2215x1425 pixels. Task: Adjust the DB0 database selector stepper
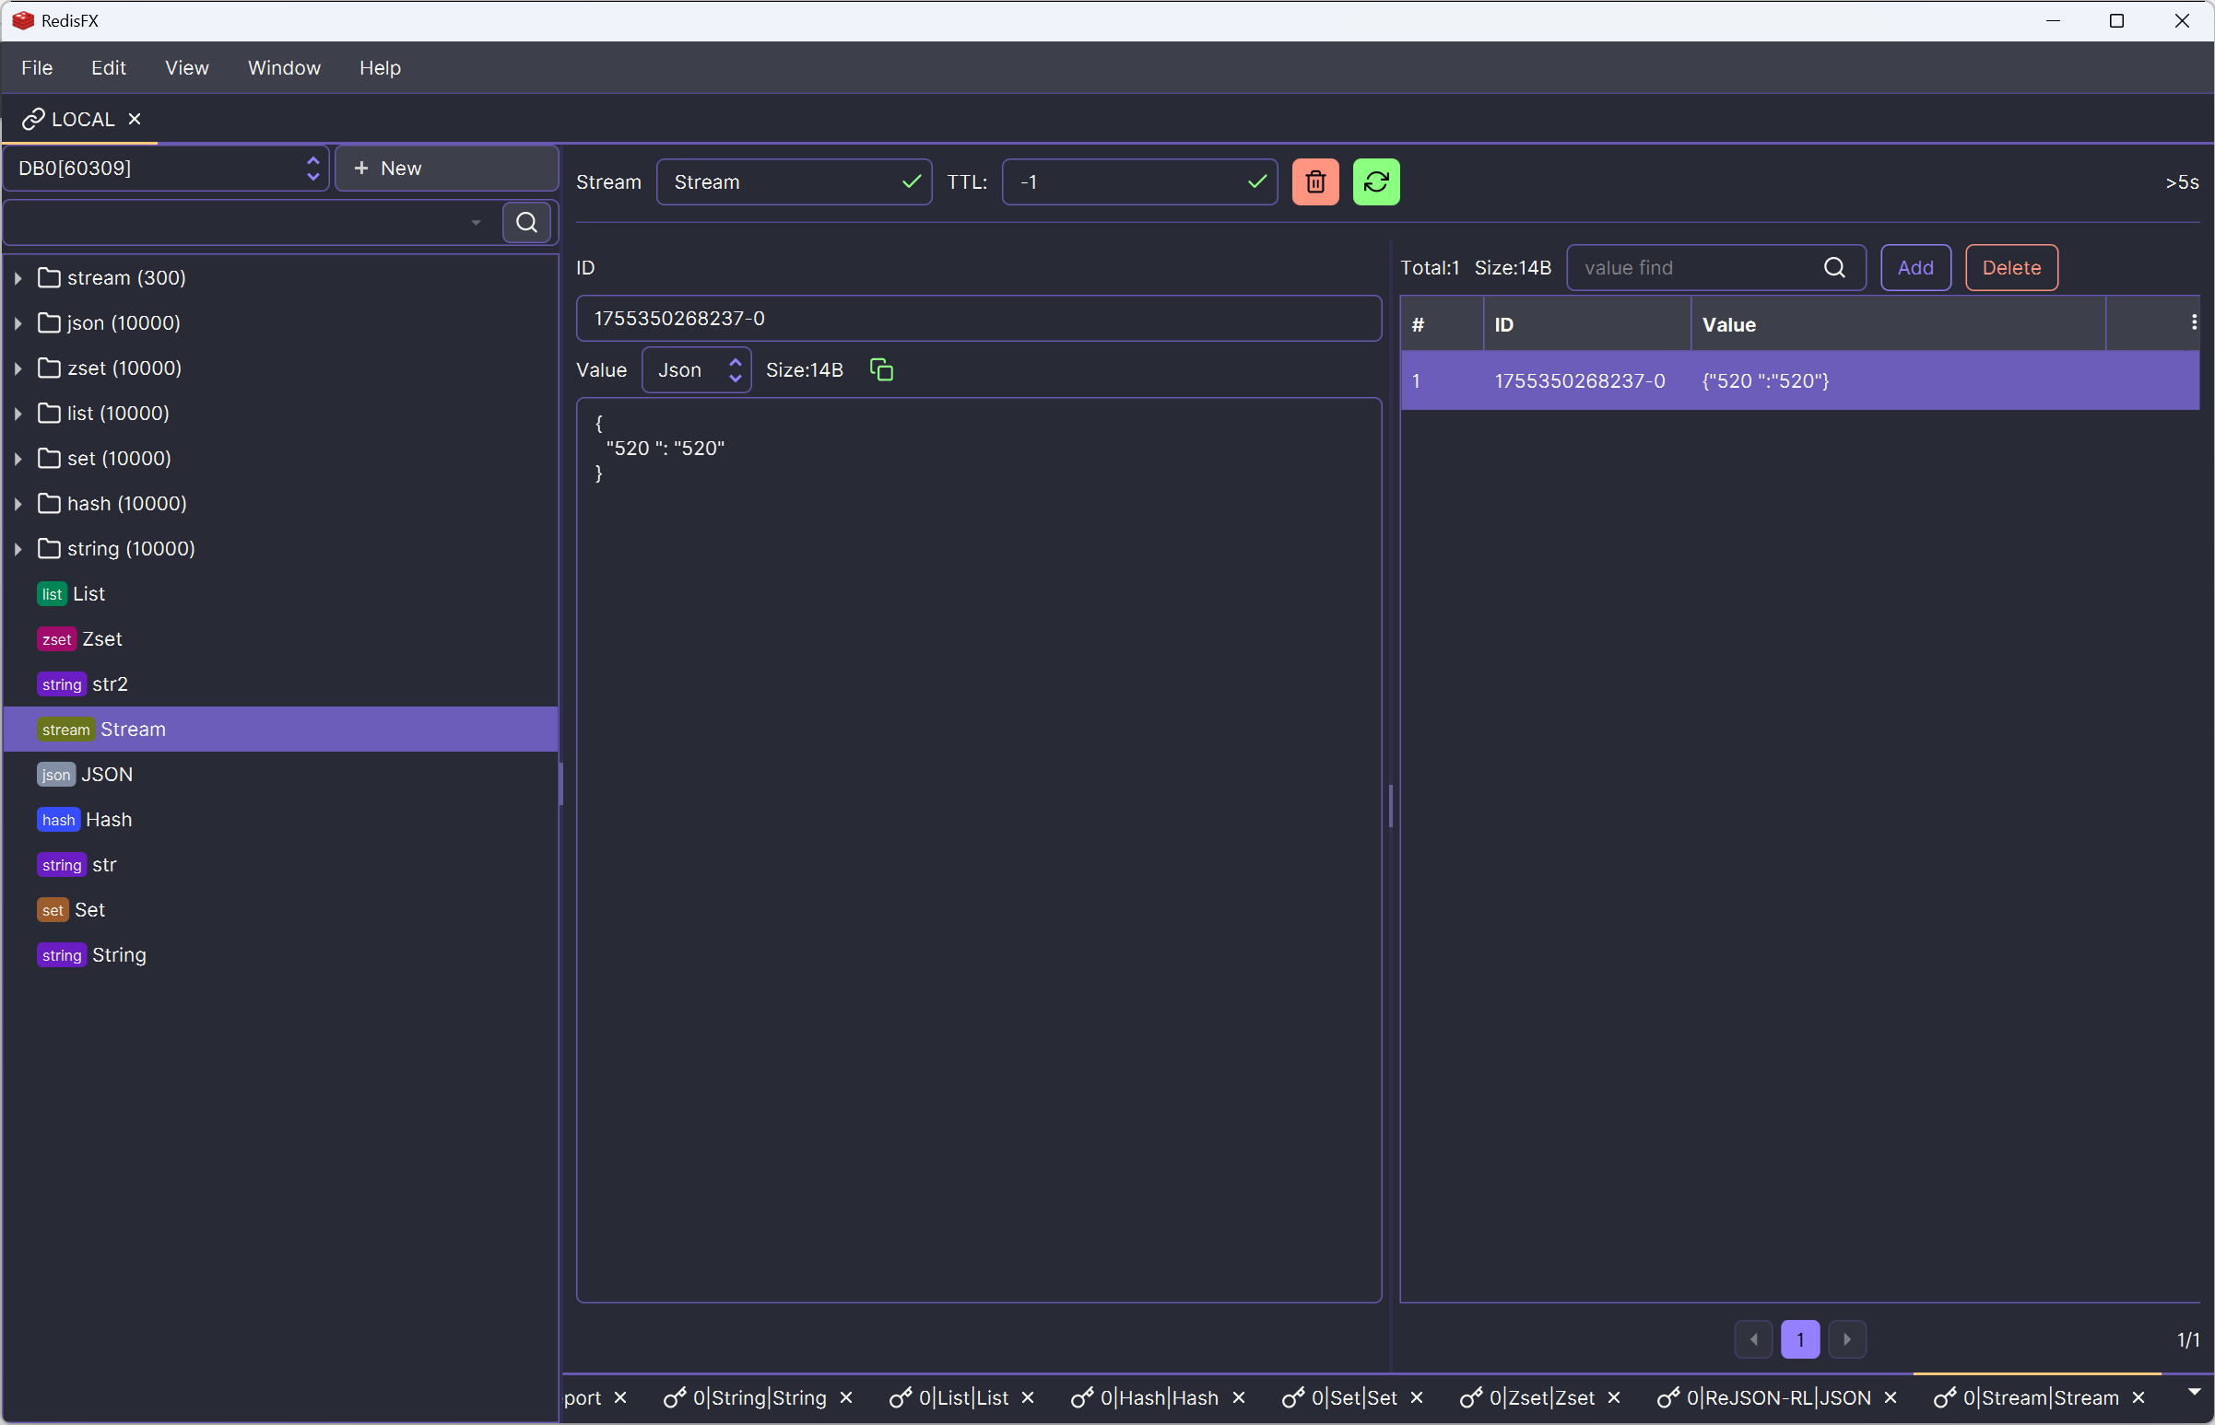pyautogui.click(x=312, y=168)
